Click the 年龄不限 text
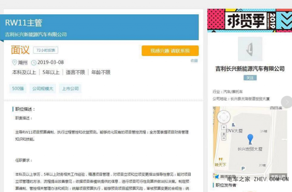The height and width of the screenshot is (192, 292). point(101,72)
